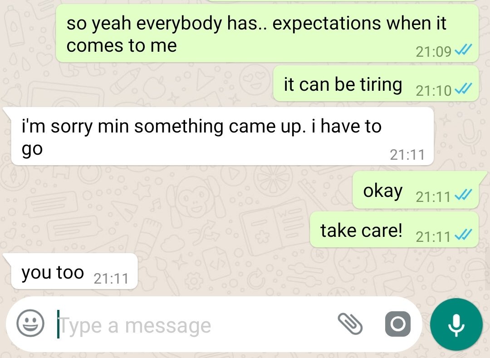Tap the paperclip attachment icon
490x358 pixels.
350,324
